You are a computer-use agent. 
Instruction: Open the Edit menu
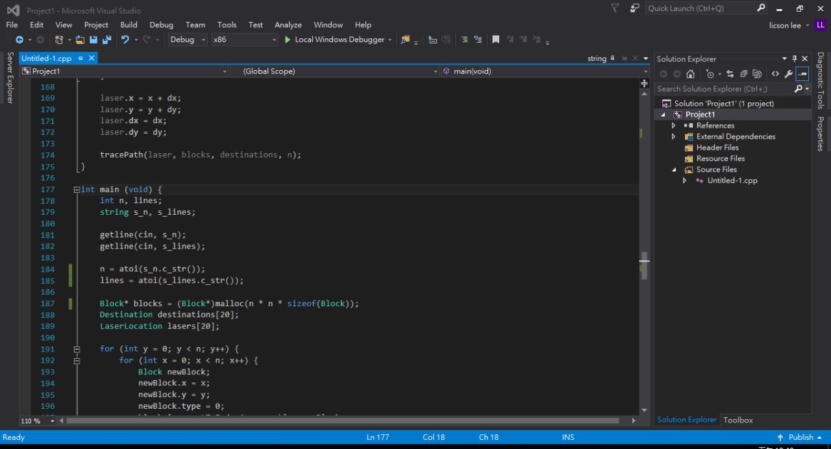point(36,25)
